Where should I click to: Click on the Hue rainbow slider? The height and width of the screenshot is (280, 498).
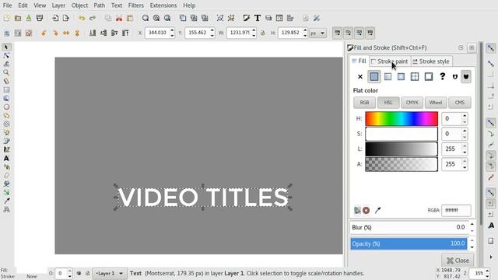pyautogui.click(x=402, y=119)
